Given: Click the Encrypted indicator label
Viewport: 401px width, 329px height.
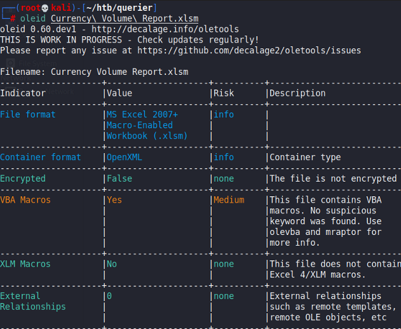Looking at the screenshot, I should click(23, 178).
